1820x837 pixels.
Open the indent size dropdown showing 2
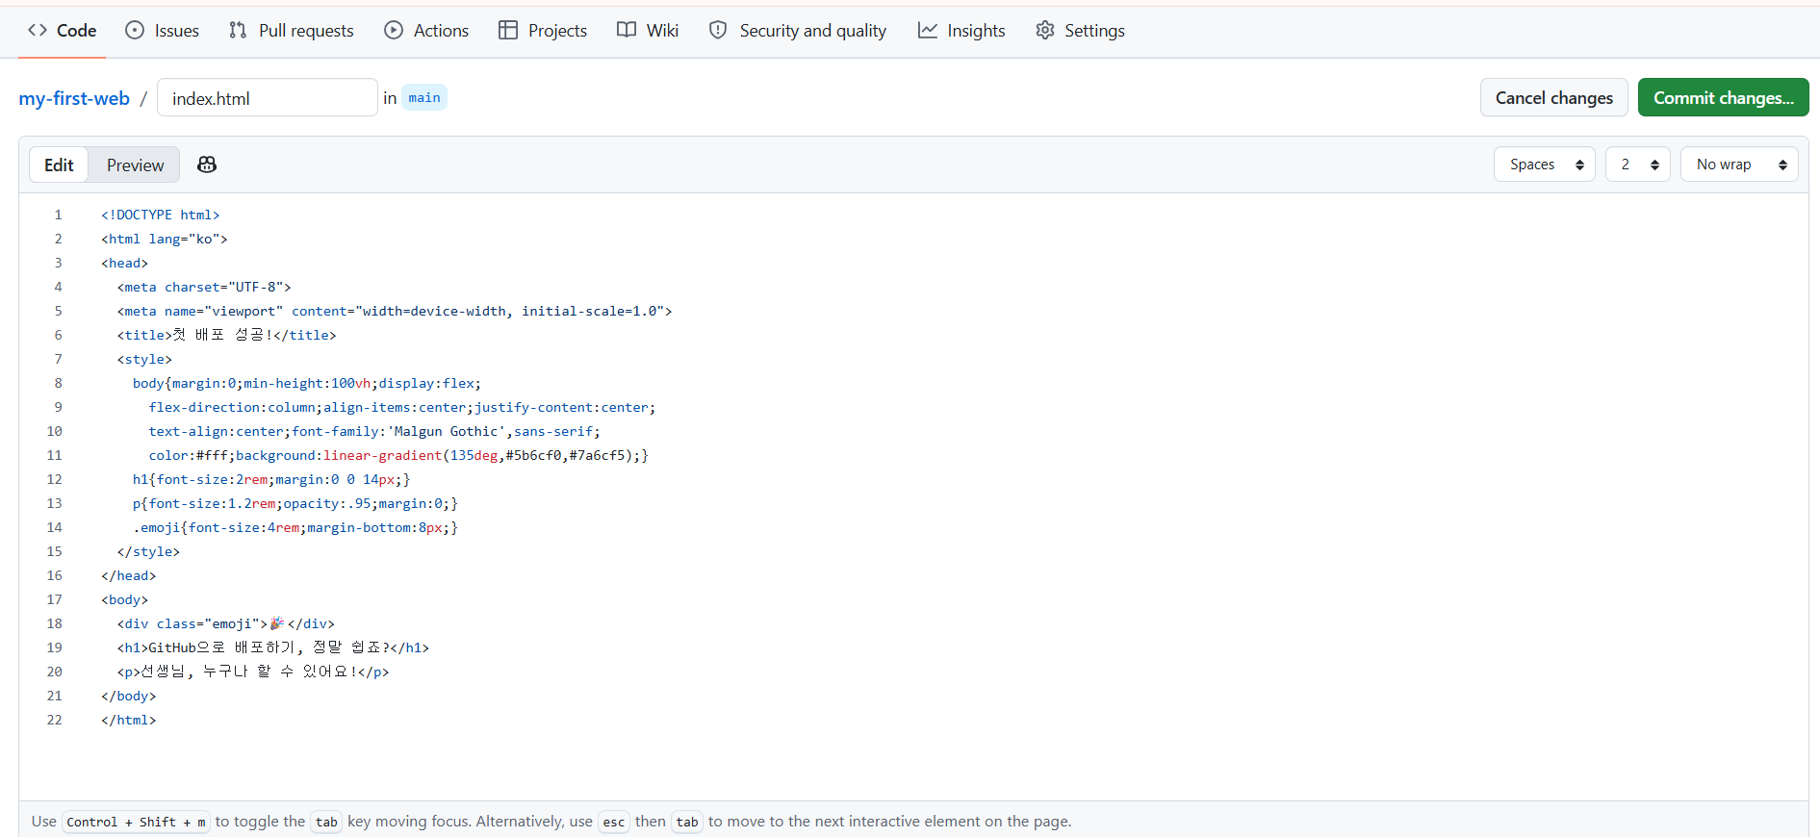pyautogui.click(x=1638, y=165)
